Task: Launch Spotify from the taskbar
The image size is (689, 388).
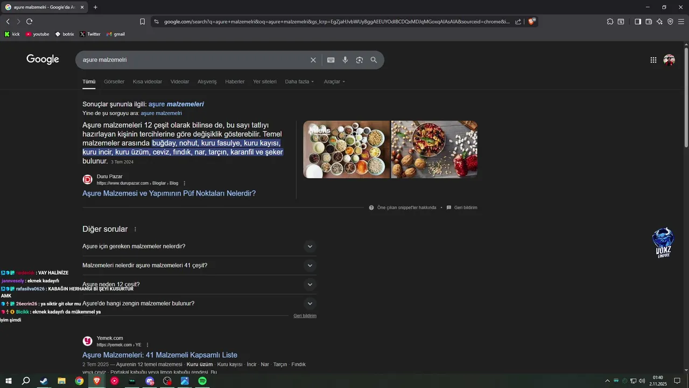Action: [x=202, y=381]
